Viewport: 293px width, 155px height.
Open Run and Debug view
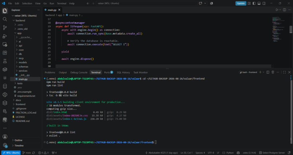coord(5,36)
